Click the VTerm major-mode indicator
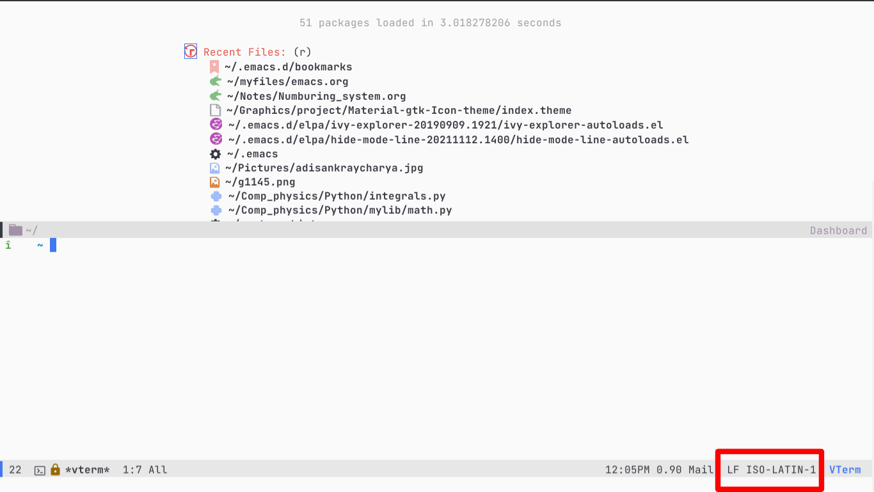This screenshot has height=492, width=874. pos(845,470)
